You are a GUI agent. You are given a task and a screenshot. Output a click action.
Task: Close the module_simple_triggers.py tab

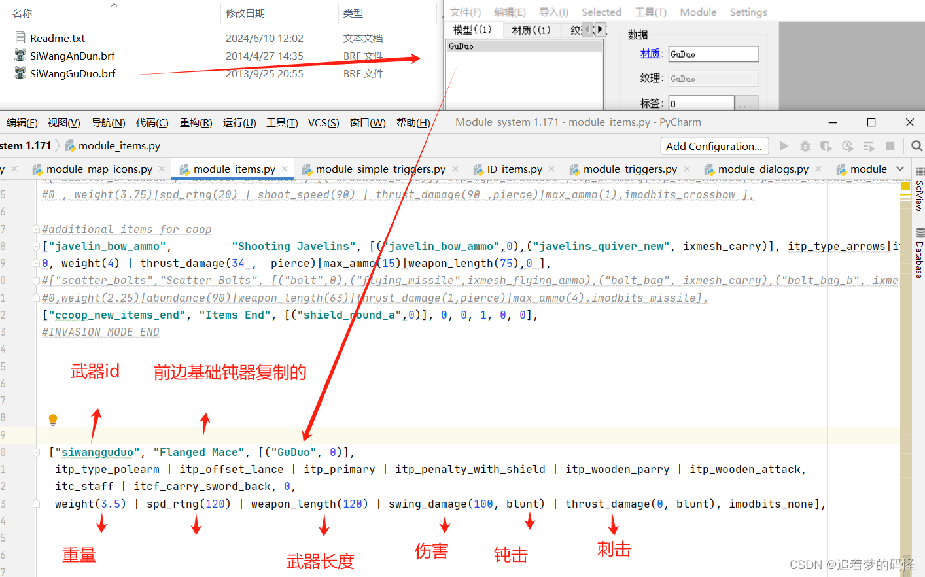(x=455, y=169)
